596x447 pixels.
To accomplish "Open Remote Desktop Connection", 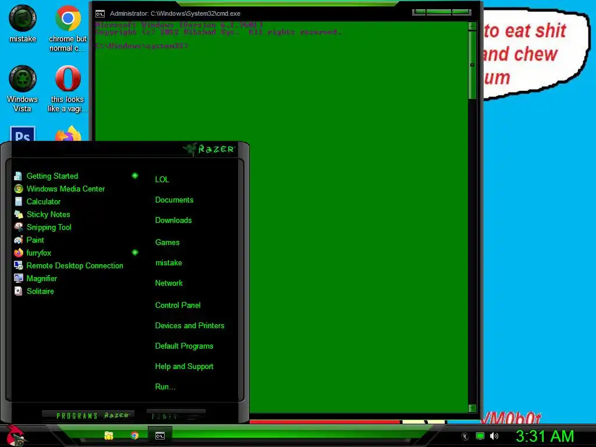I will (76, 265).
